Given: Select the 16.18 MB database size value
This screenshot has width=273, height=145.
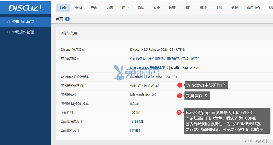Looking at the screenshot, I should click(x=137, y=122).
